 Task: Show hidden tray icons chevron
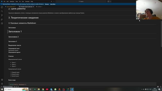(x=142, y=89)
